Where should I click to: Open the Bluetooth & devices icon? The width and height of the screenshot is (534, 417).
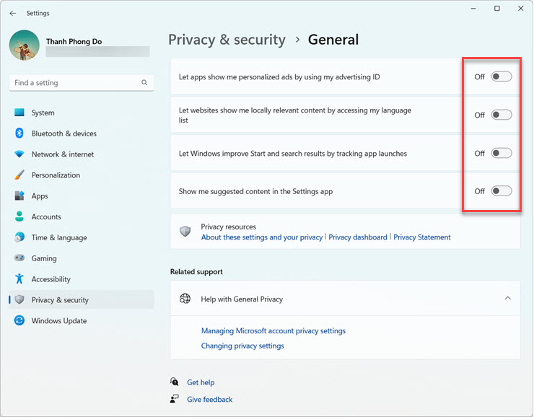coord(19,133)
